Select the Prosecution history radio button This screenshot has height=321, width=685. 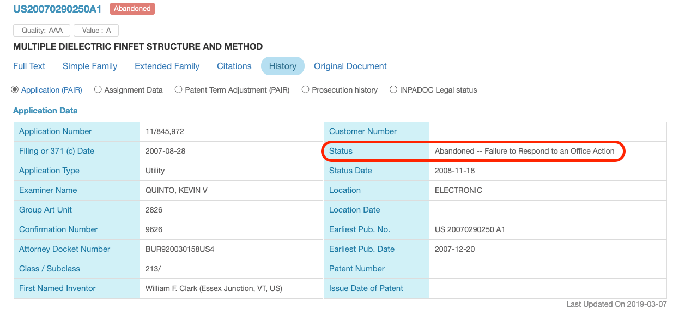[x=306, y=89]
